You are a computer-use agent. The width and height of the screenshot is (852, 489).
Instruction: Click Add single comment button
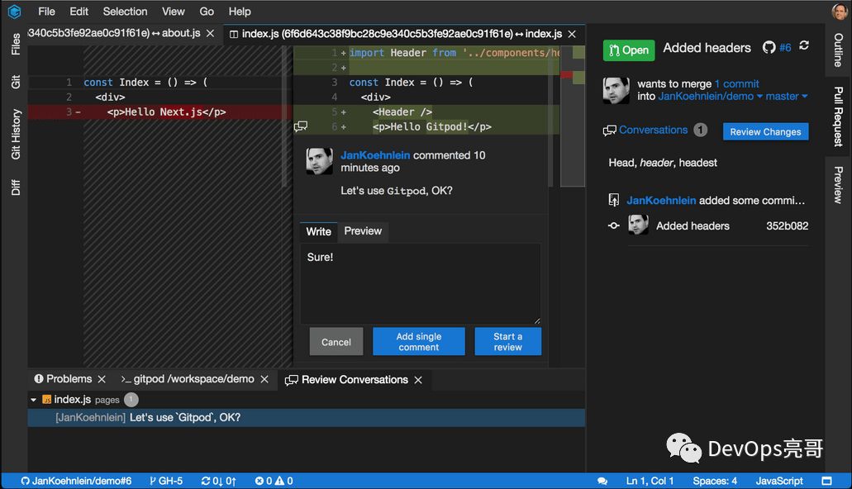click(419, 342)
